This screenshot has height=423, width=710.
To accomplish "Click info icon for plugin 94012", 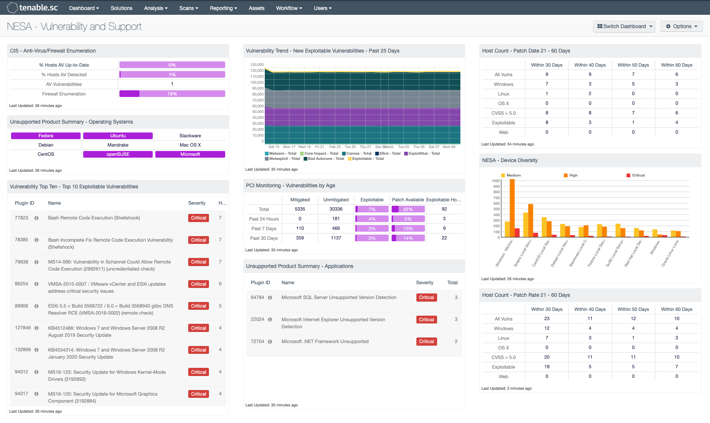I will click(x=37, y=372).
